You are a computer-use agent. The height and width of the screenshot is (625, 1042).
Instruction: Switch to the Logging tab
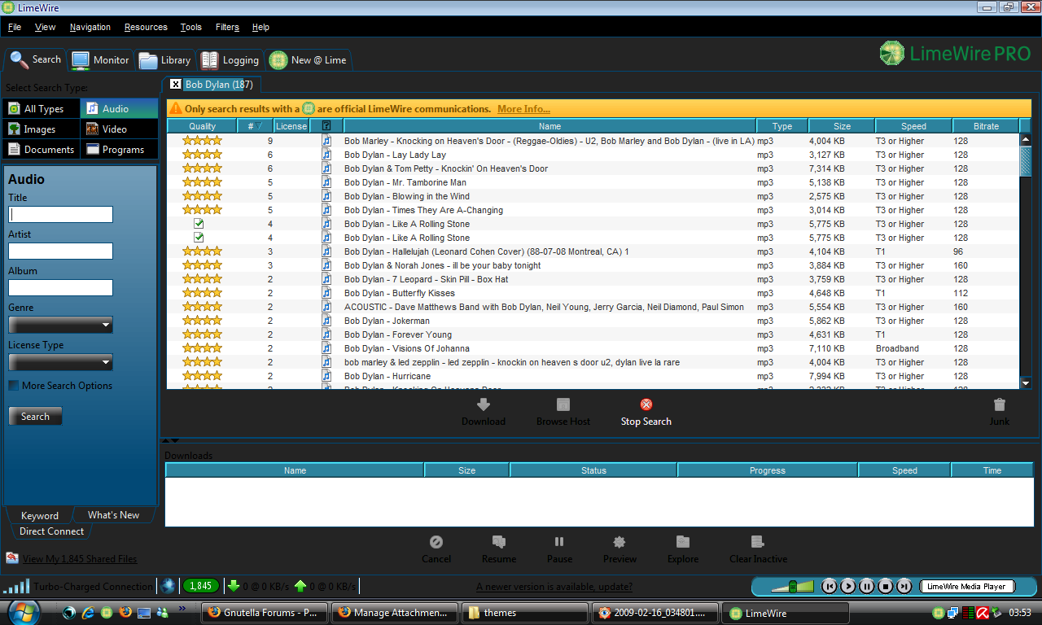tap(230, 59)
